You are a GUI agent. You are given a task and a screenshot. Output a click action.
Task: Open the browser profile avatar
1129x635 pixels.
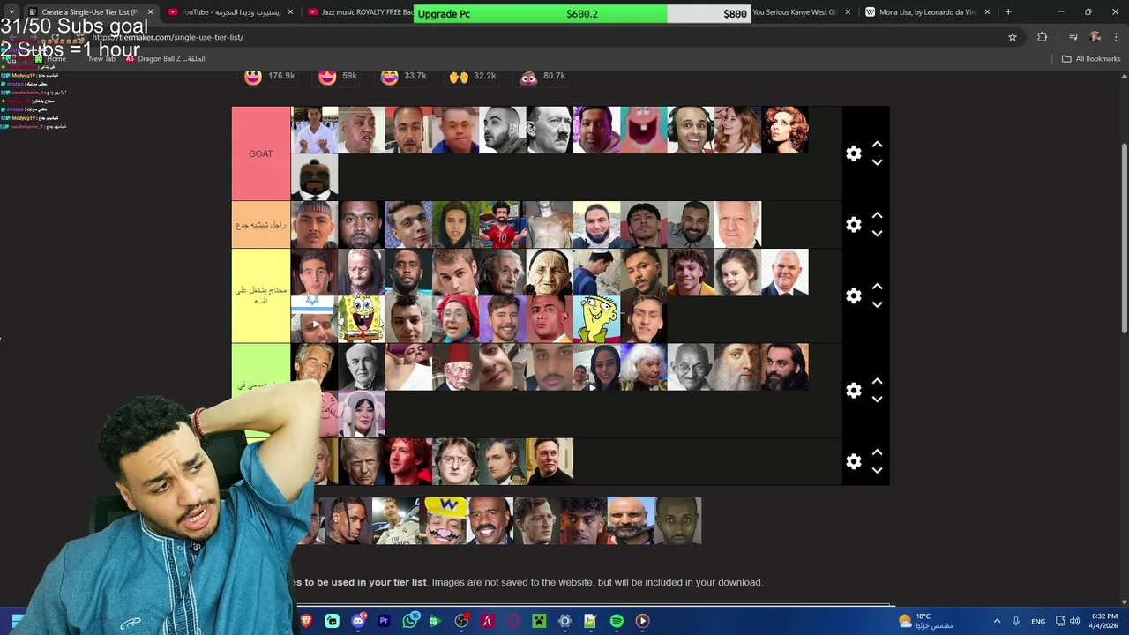pos(1095,37)
